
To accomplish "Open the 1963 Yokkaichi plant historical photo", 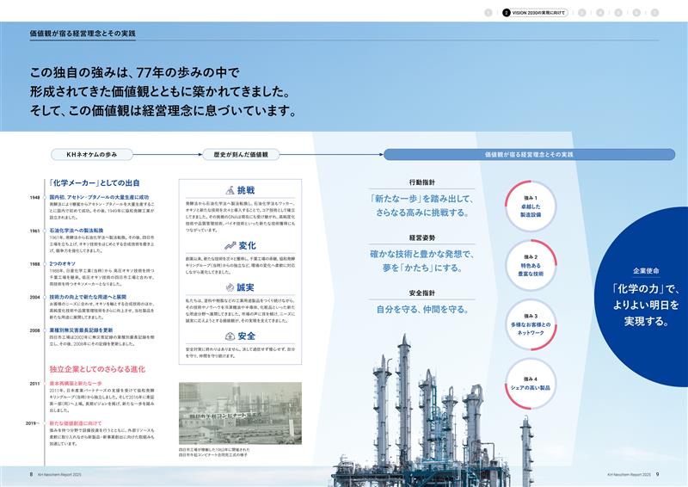I will pos(239,413).
